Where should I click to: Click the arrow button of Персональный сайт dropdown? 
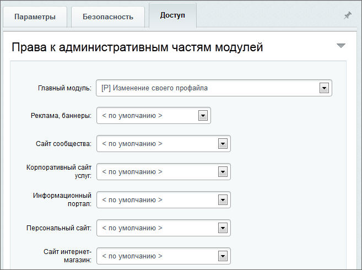pyautogui.click(x=222, y=228)
